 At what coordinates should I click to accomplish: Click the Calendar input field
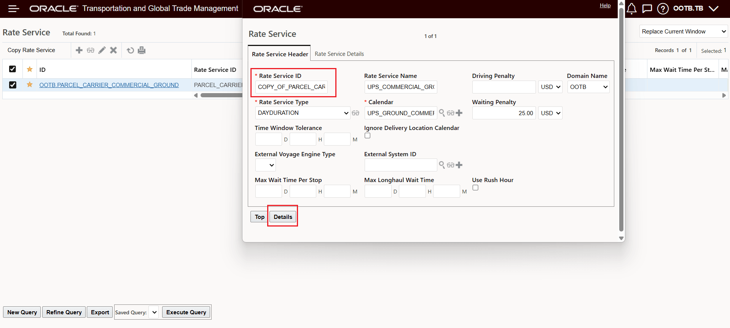point(401,113)
